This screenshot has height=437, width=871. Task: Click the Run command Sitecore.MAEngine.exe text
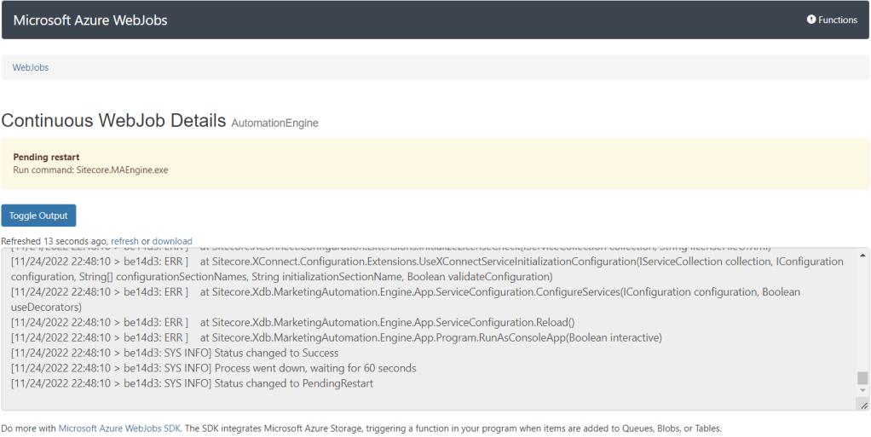(x=90, y=170)
